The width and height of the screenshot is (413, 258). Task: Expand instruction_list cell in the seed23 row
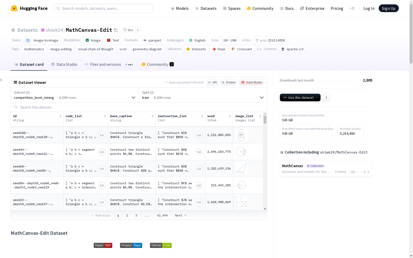click(199, 202)
